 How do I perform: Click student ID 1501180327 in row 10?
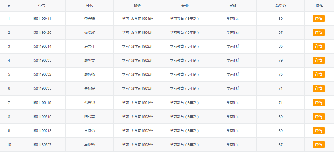(42, 145)
